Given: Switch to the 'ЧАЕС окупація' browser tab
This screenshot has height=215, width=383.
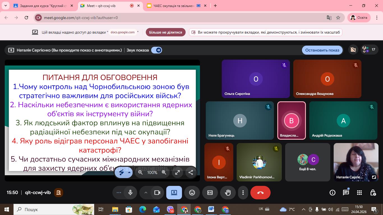Looking at the screenshot, I should (174, 6).
